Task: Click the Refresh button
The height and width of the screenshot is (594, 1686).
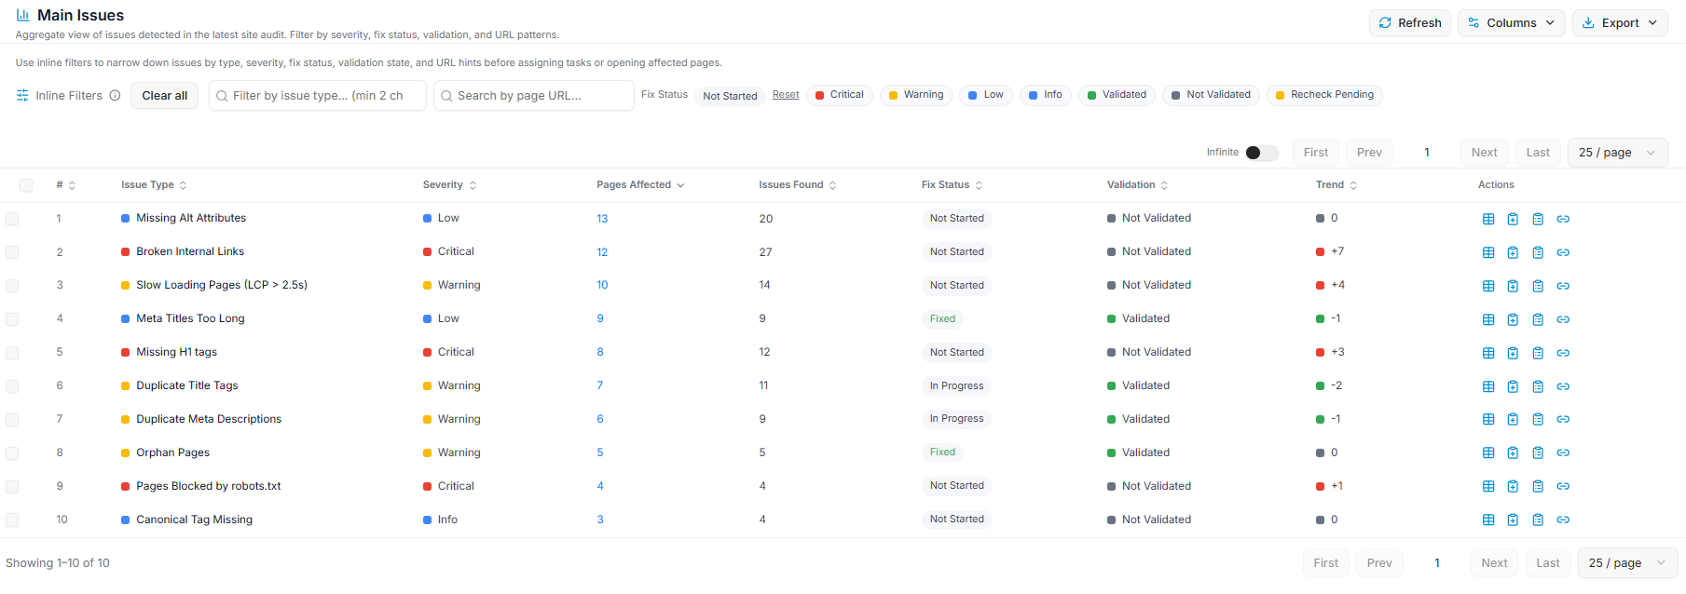Action: (1410, 23)
